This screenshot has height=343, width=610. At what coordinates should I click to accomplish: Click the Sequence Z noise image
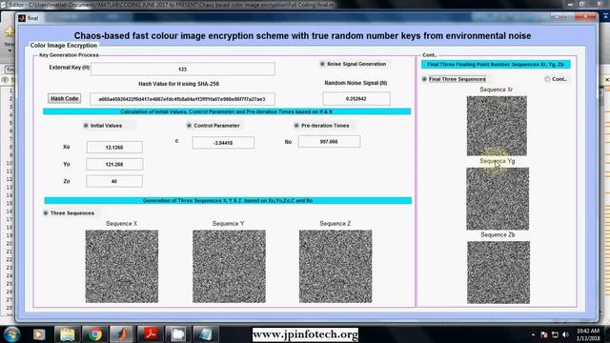(335, 267)
